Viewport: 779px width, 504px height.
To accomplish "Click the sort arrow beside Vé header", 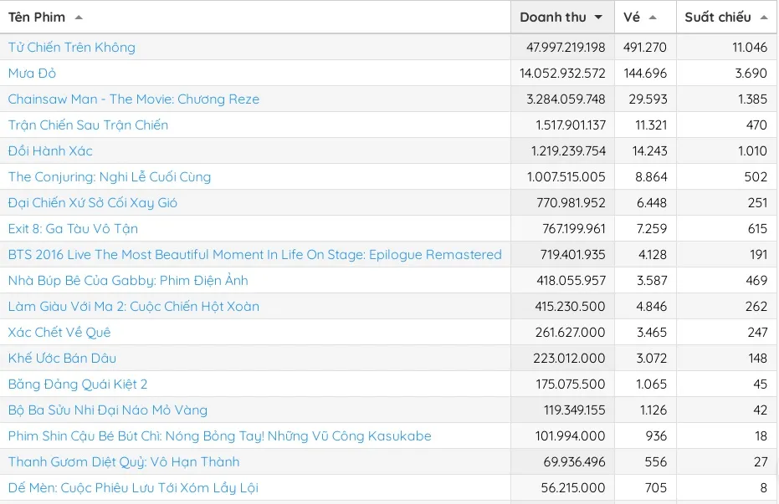I will tap(653, 18).
